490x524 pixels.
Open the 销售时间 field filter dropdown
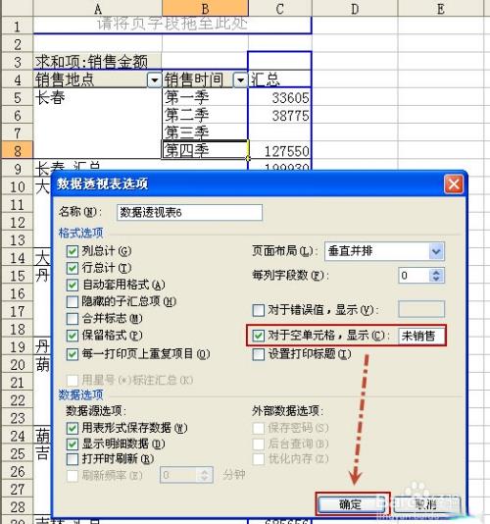(240, 80)
